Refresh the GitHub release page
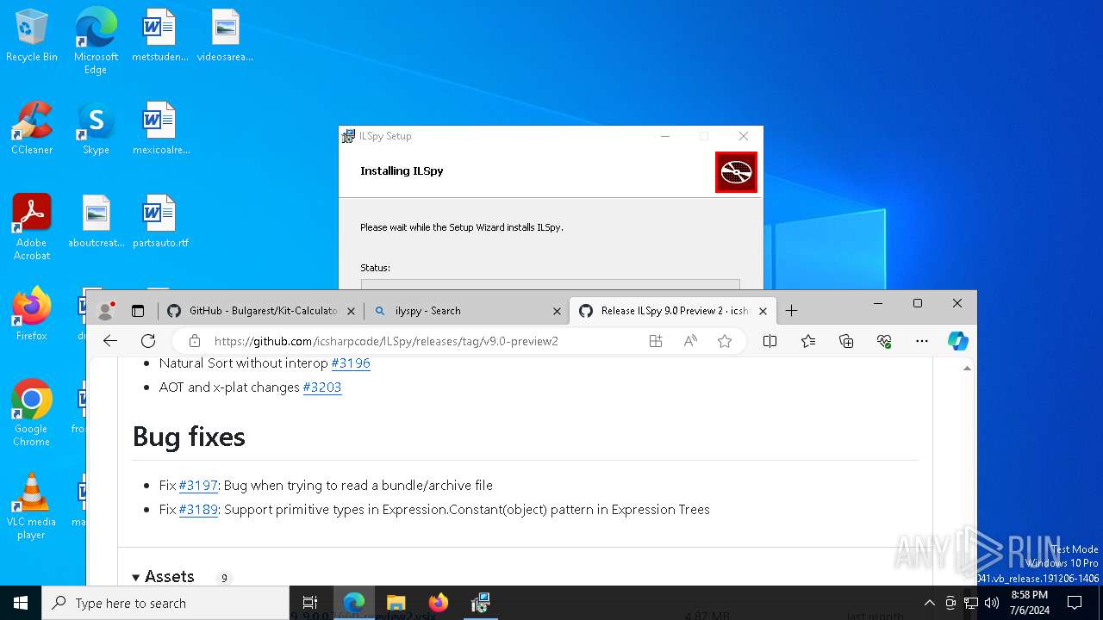The image size is (1103, 620). pyautogui.click(x=148, y=341)
